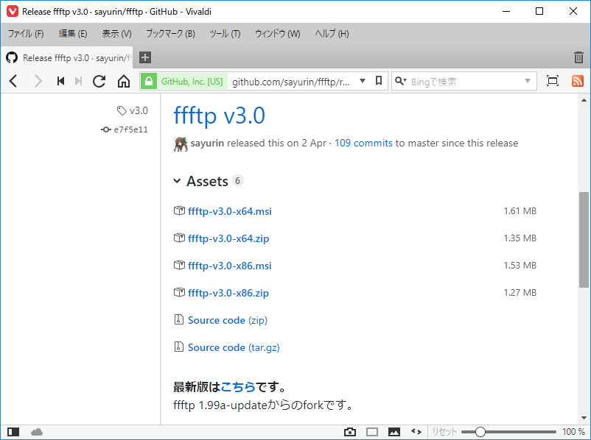This screenshot has height=440, width=591.
Task: Open the search engine selector magnifier
Action: click(x=400, y=81)
